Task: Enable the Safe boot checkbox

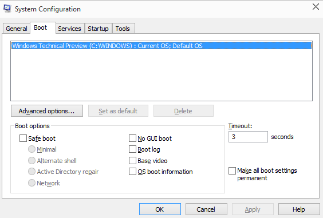Action: (23, 138)
